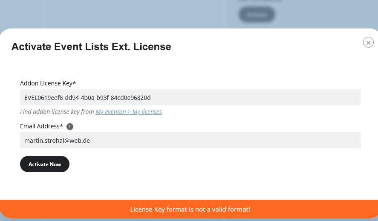The width and height of the screenshot is (378, 221).
Task: Click the dimmed page overlay above the dialog
Action: coord(128,13)
